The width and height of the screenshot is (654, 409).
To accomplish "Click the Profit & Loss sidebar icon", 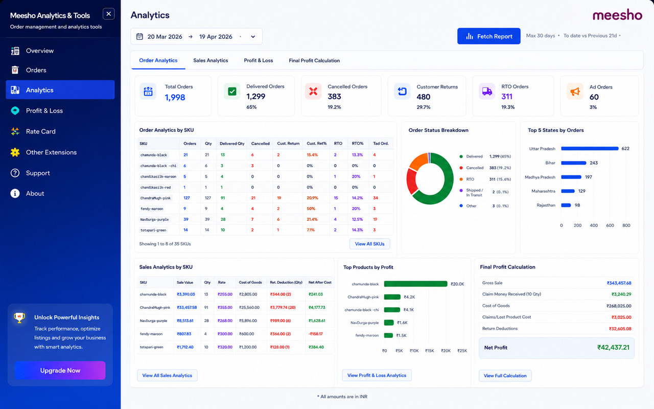I will click(15, 110).
